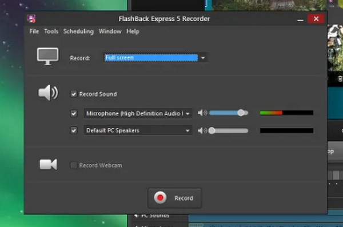Open the Scheduling menu
The width and height of the screenshot is (343, 227).
[x=78, y=31]
